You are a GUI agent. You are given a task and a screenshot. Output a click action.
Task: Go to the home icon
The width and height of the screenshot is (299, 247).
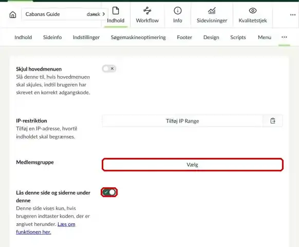[13, 14]
